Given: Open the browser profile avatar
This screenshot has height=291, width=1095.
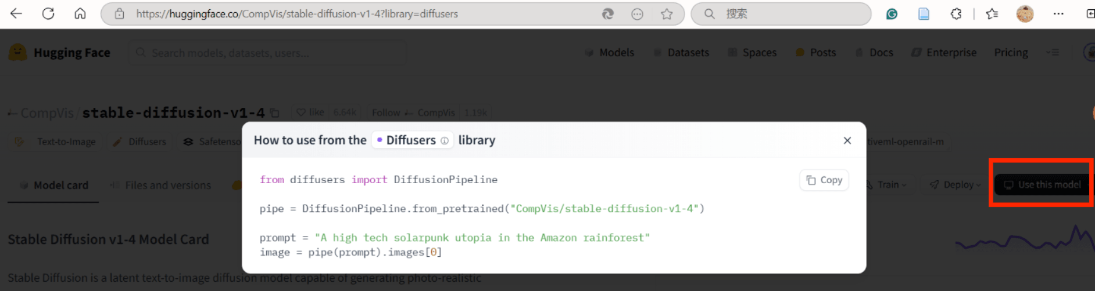Looking at the screenshot, I should point(1025,14).
